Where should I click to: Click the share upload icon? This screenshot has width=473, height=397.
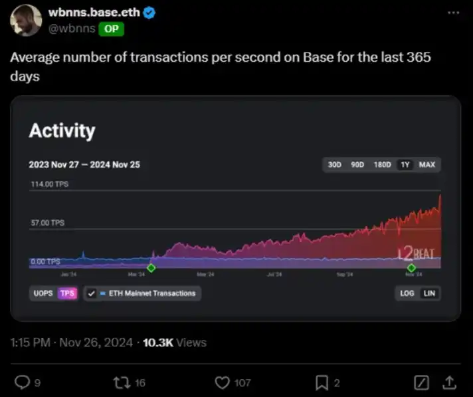449,382
